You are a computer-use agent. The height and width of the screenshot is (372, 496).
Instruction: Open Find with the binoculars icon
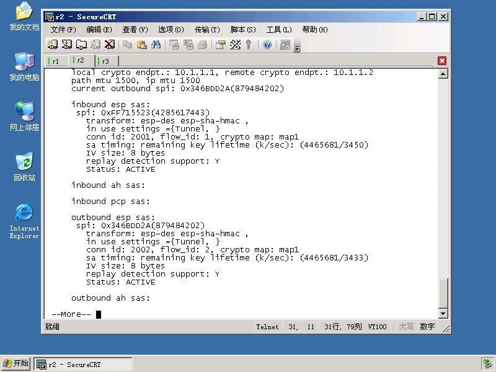tap(156, 45)
